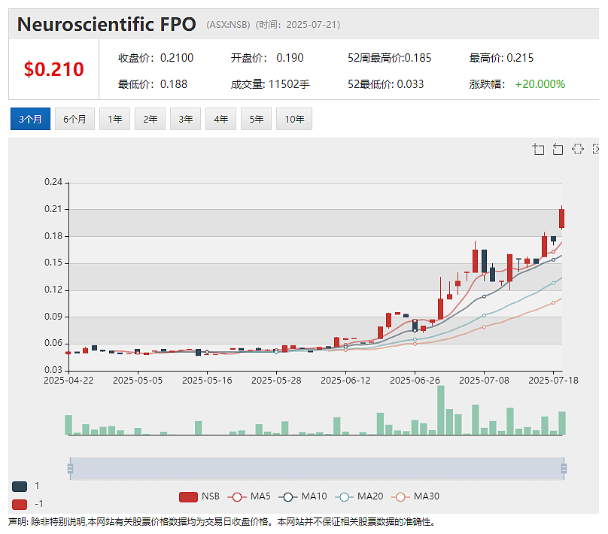This screenshot has width=608, height=534.
Task: Open the 10年 time range
Action: point(294,119)
